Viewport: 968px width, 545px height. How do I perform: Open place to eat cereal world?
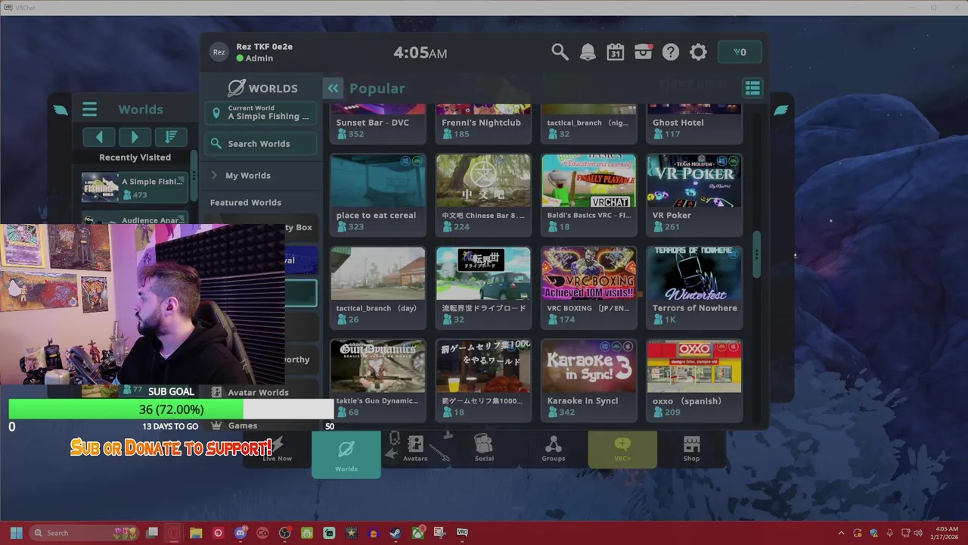(377, 195)
